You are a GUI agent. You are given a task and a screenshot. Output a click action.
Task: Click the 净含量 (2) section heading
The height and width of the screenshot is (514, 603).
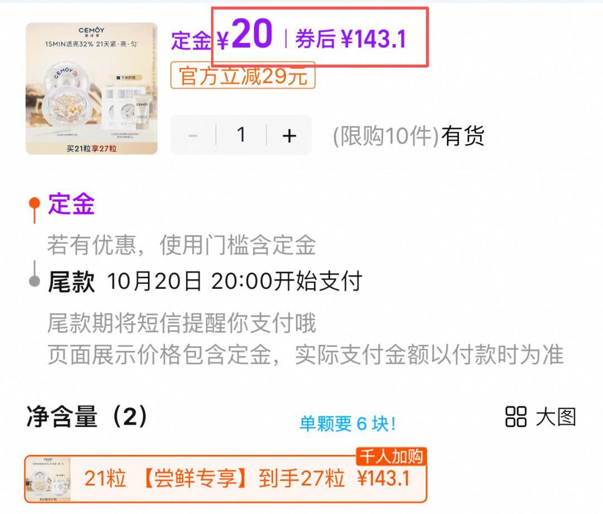tap(87, 416)
